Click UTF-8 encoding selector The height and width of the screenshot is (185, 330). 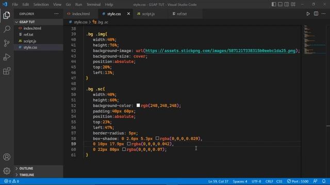(x=256, y=181)
